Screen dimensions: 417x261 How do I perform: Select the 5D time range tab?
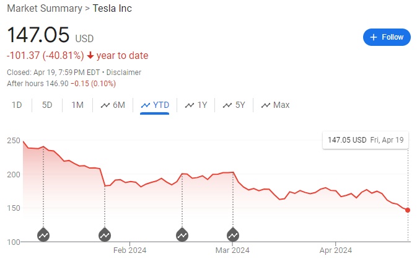point(47,105)
